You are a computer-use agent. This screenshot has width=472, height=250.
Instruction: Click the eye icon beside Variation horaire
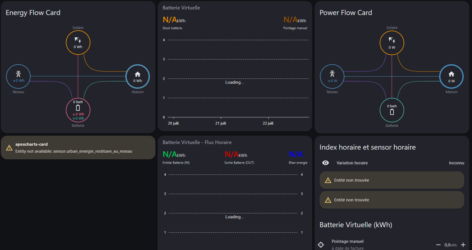326,163
